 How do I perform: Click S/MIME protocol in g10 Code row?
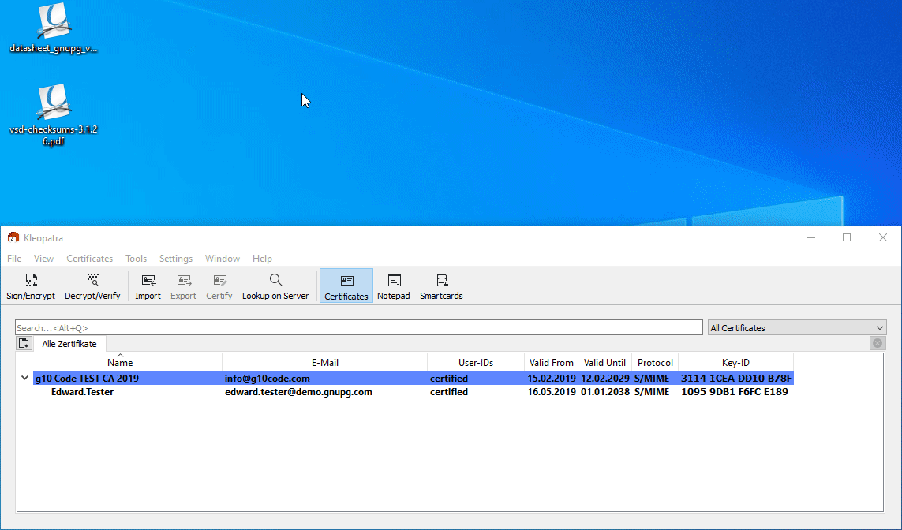pyautogui.click(x=652, y=379)
